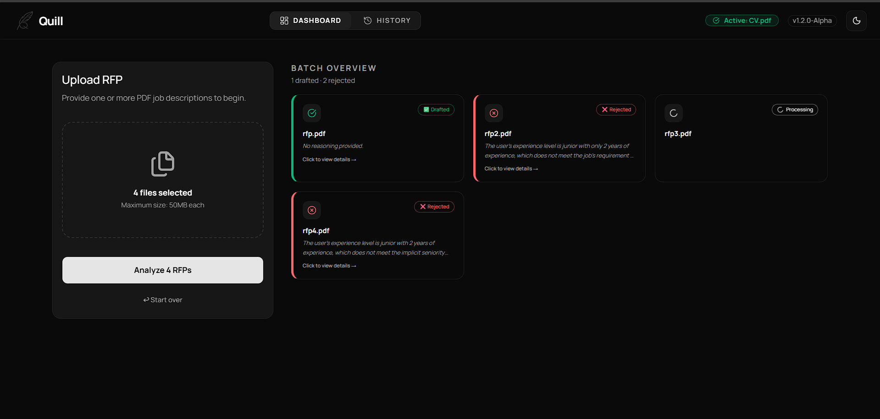The image size is (880, 419).
Task: Click the Quill app name text
Action: [51, 21]
